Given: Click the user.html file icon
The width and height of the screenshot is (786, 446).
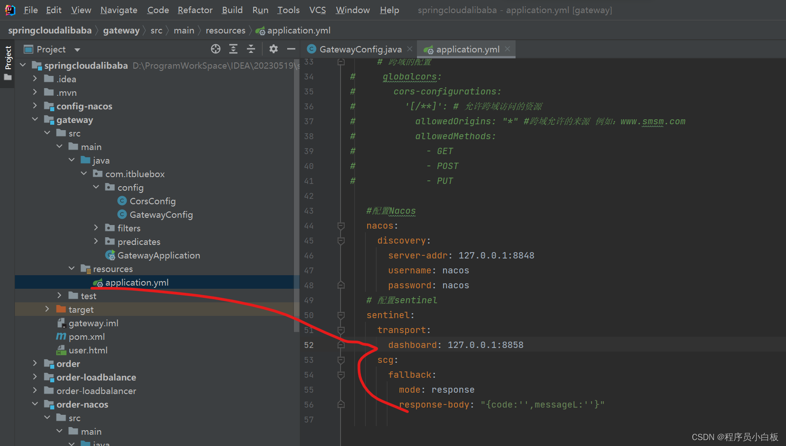Looking at the screenshot, I should [61, 350].
